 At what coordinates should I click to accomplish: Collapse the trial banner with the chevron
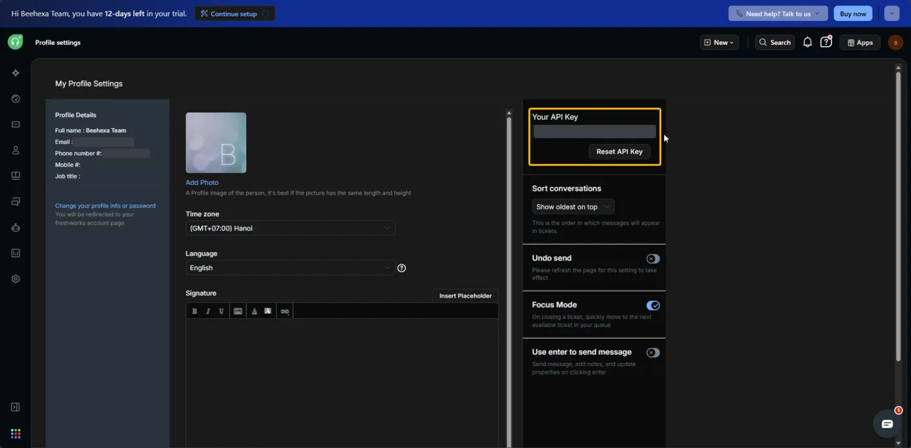(x=891, y=14)
